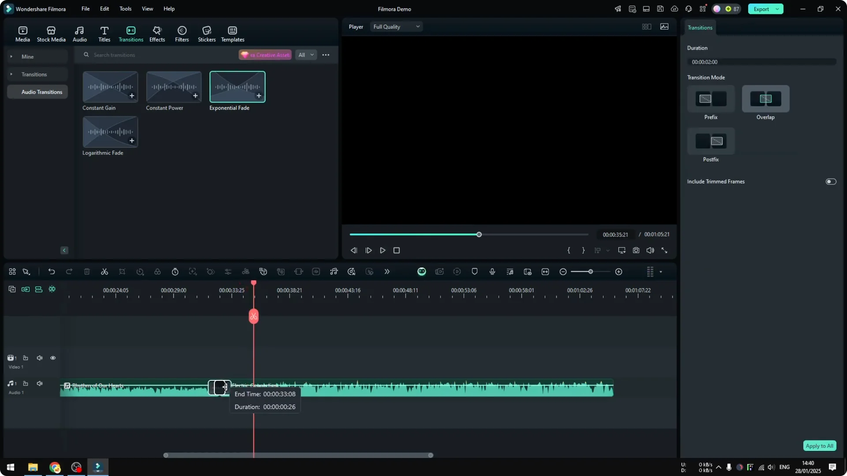The width and height of the screenshot is (847, 476).
Task: Open the Templates panel
Action: pyautogui.click(x=232, y=33)
